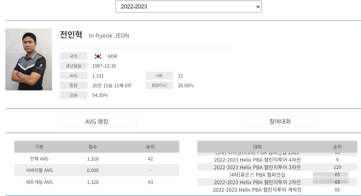The width and height of the screenshot is (361, 196).
Task: Click the SSR stat badge
Action: click(x=74, y=95)
